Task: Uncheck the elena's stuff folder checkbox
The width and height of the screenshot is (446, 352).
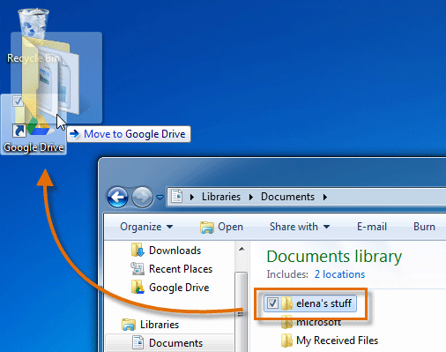Action: pos(272,303)
